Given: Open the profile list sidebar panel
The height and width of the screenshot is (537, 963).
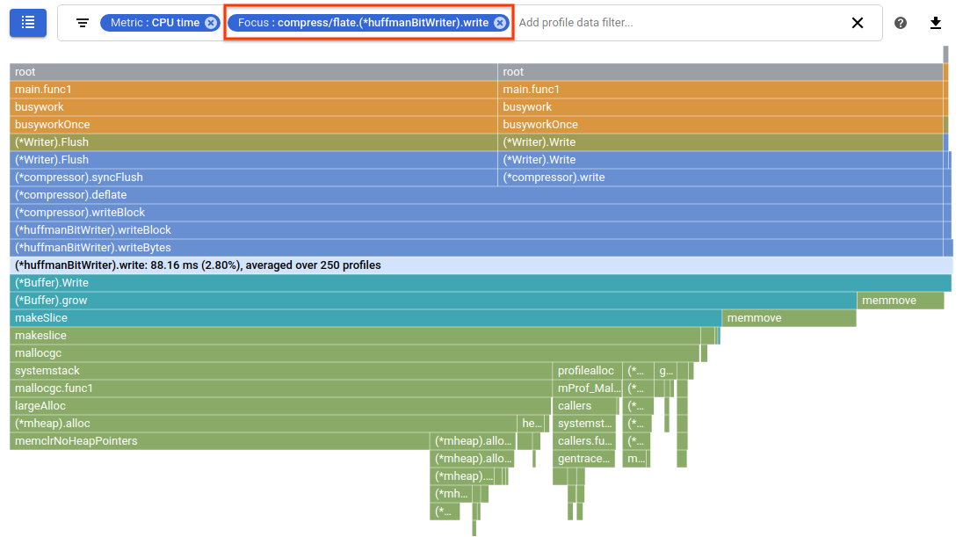Looking at the screenshot, I should (x=27, y=22).
